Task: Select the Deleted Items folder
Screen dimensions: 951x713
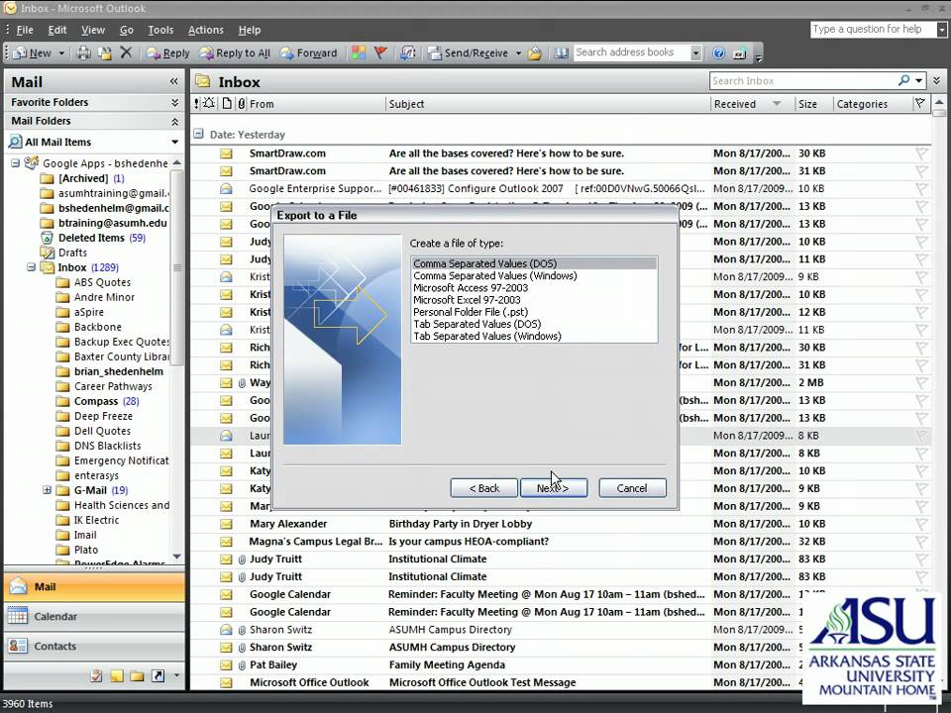Action: tap(92, 238)
